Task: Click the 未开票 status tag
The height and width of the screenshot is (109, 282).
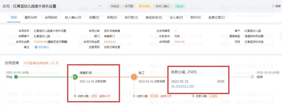Action: click(129, 6)
